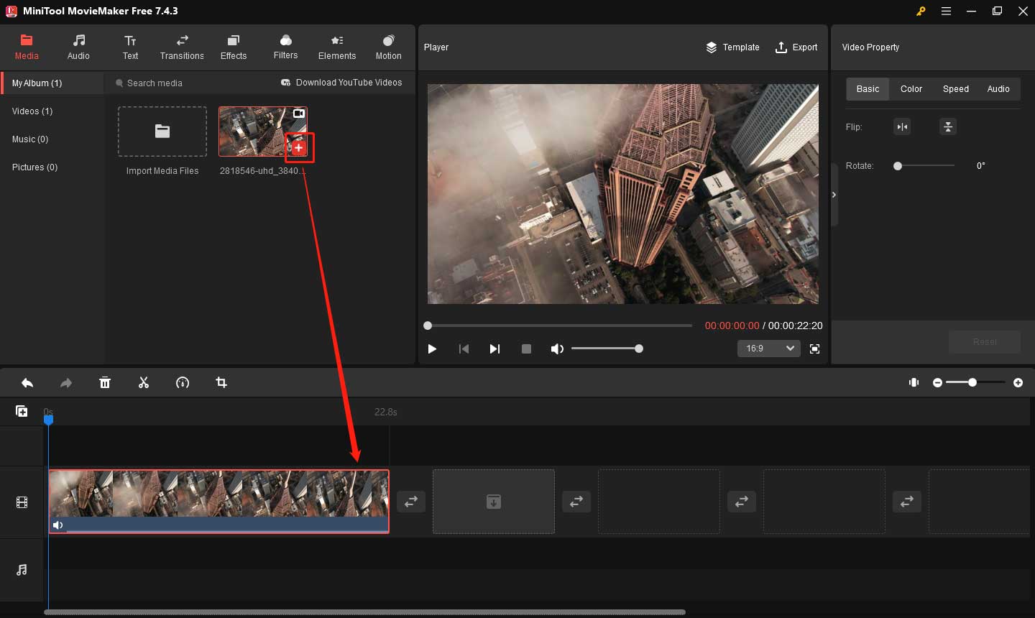The width and height of the screenshot is (1035, 618).
Task: Open the Audio tab
Action: [78, 47]
